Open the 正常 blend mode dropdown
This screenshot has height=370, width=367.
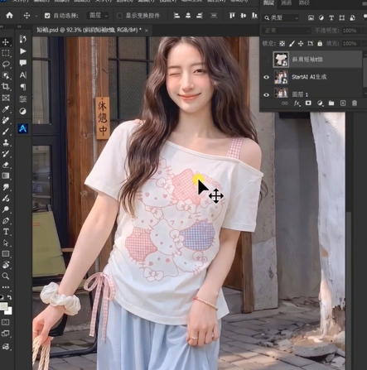[x=287, y=31]
